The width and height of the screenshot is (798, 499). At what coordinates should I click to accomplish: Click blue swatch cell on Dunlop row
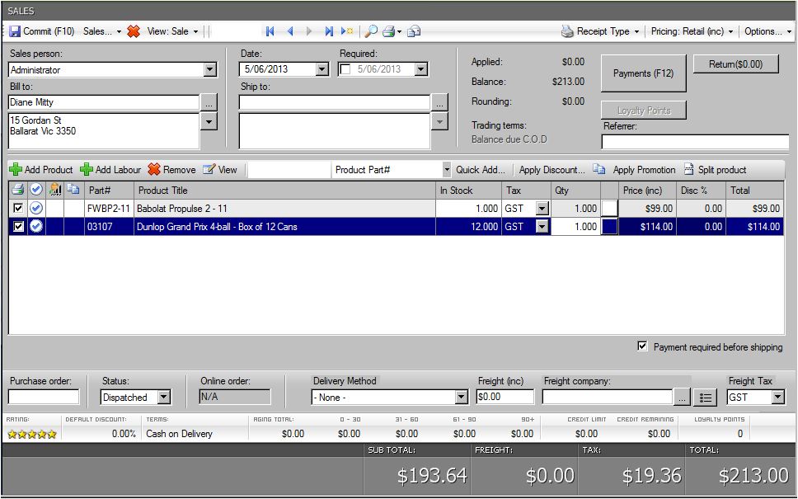click(x=610, y=227)
